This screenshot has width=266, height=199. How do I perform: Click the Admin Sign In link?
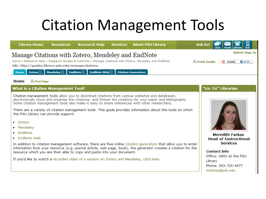click(x=245, y=53)
